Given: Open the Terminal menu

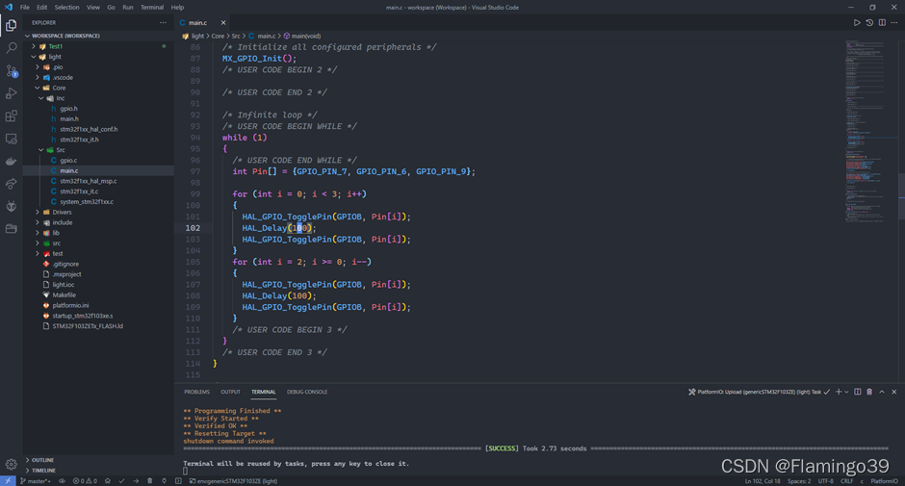Looking at the screenshot, I should 152,8.
